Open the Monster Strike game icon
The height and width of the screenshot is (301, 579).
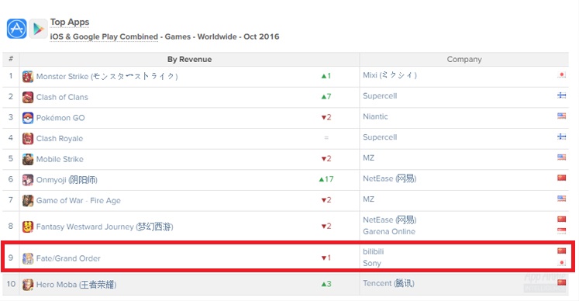pos(28,77)
